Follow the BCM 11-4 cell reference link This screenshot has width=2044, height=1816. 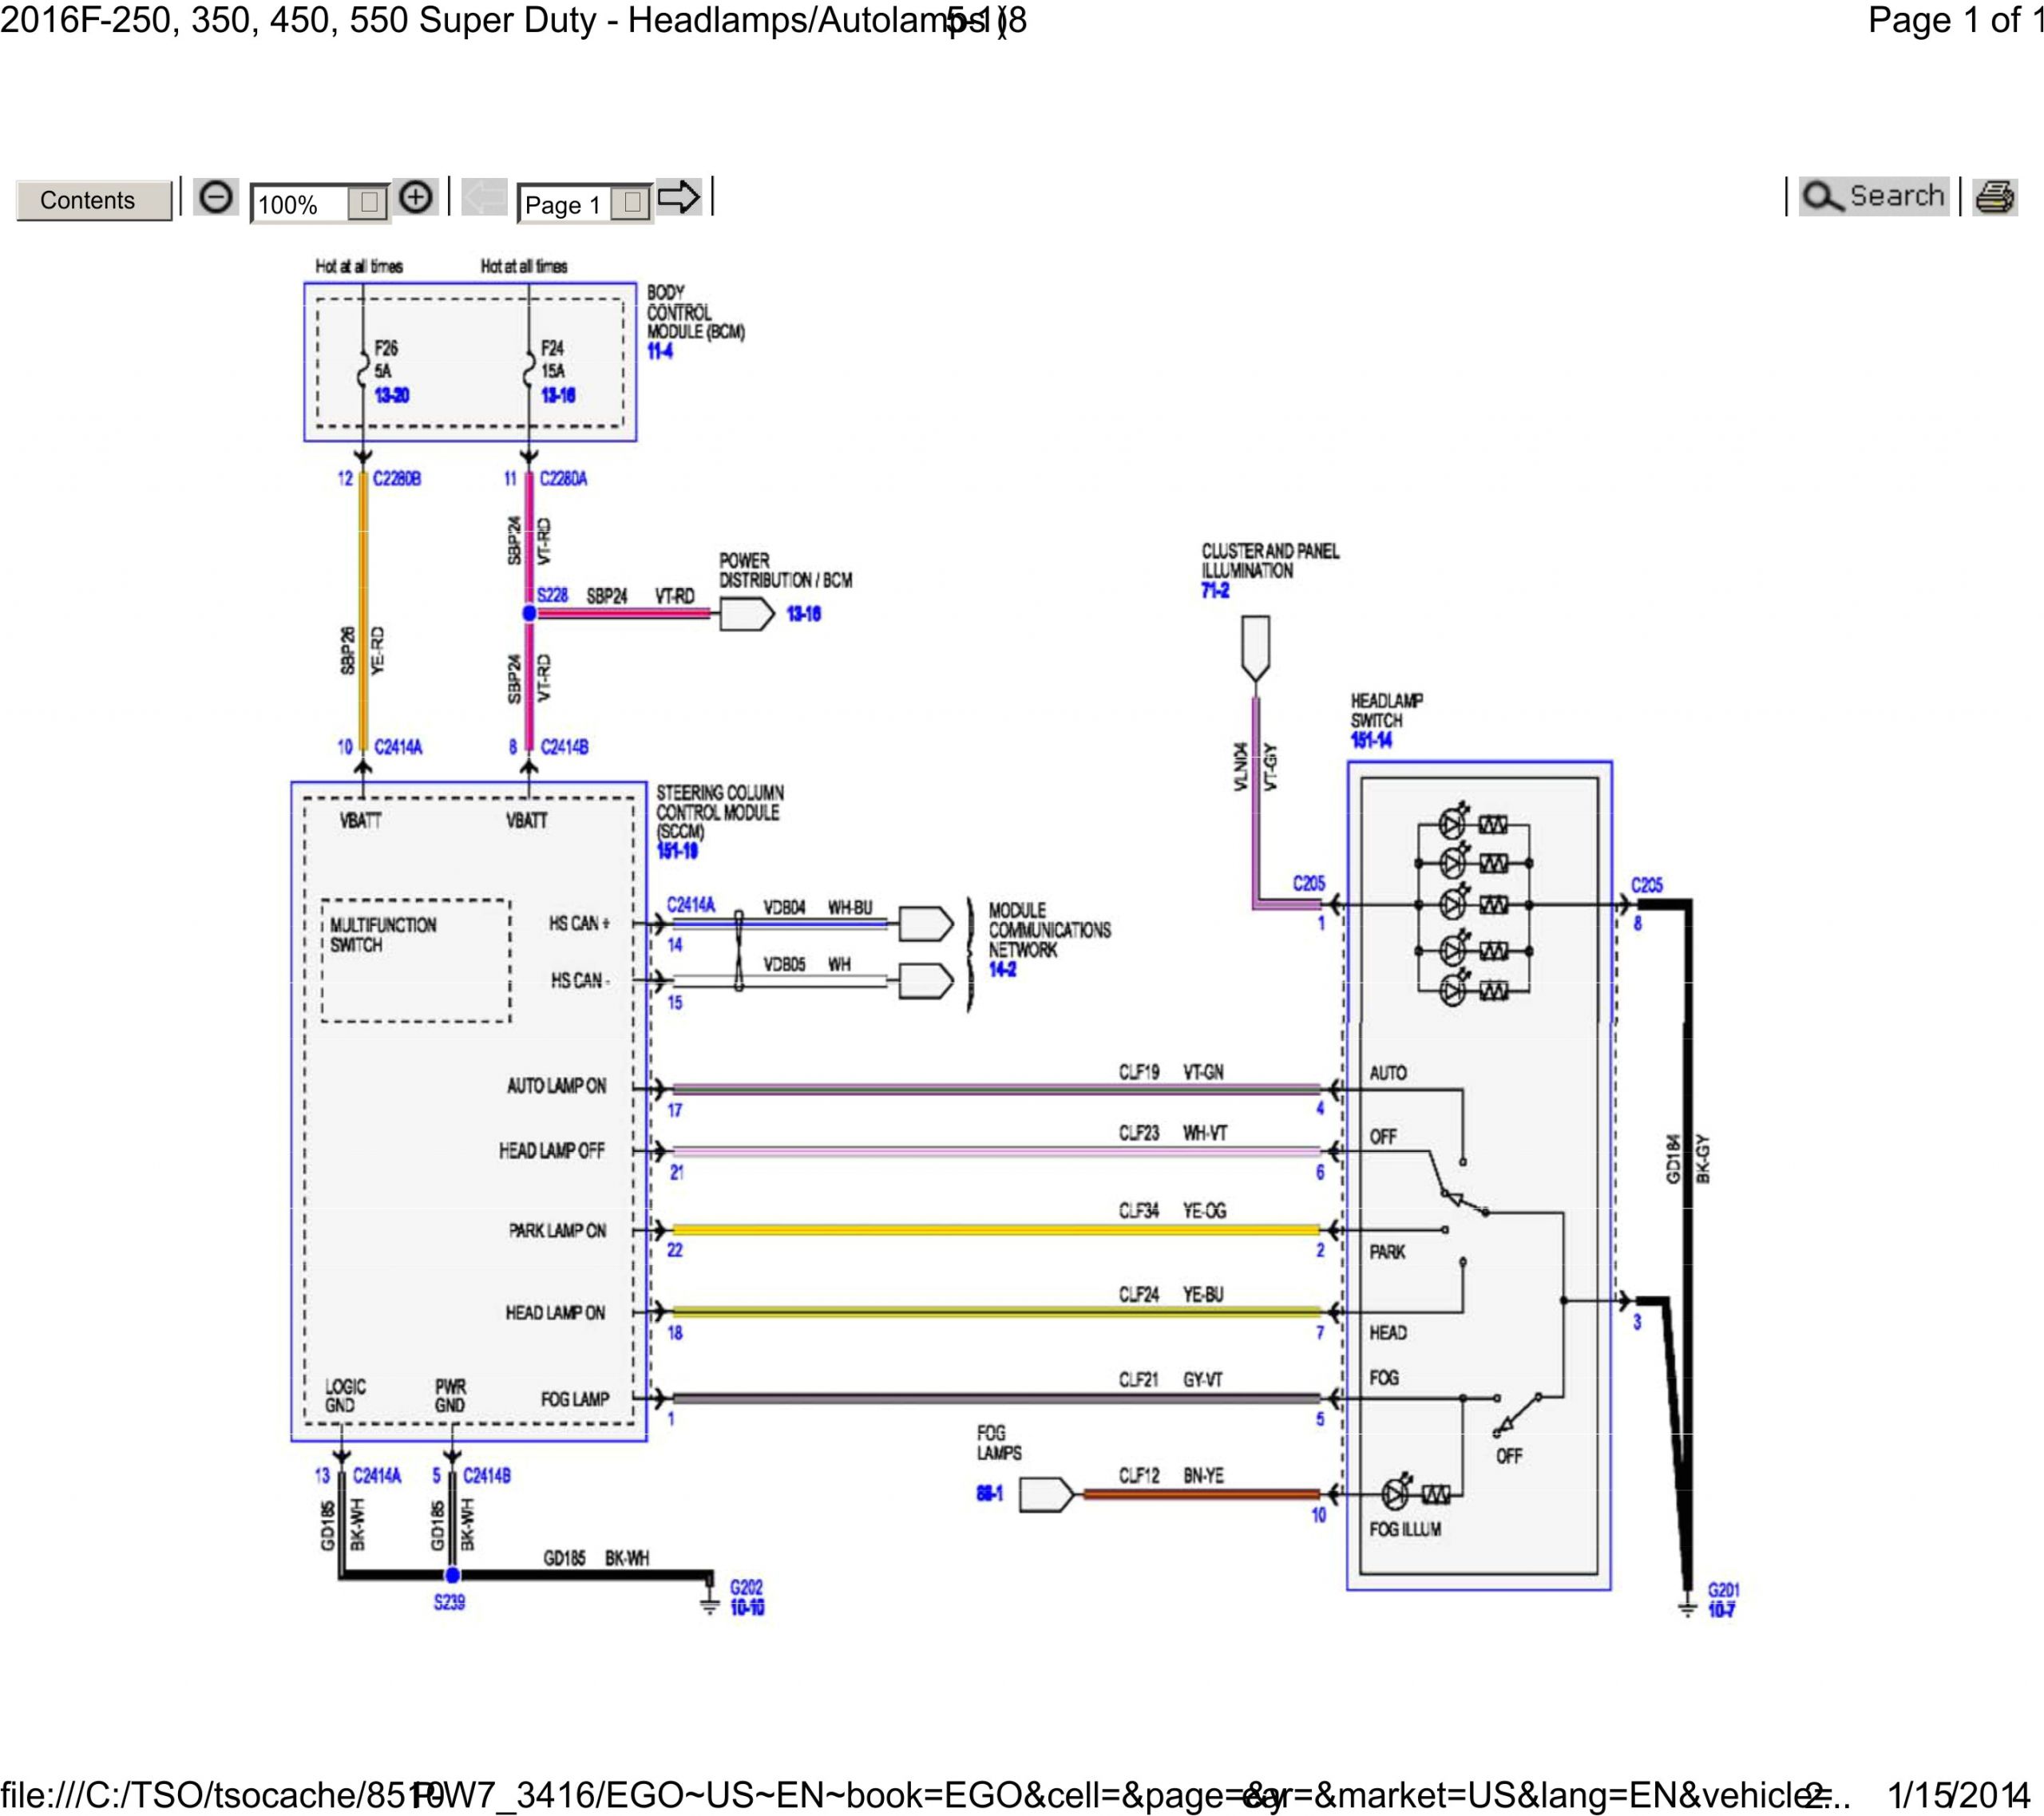(x=660, y=351)
